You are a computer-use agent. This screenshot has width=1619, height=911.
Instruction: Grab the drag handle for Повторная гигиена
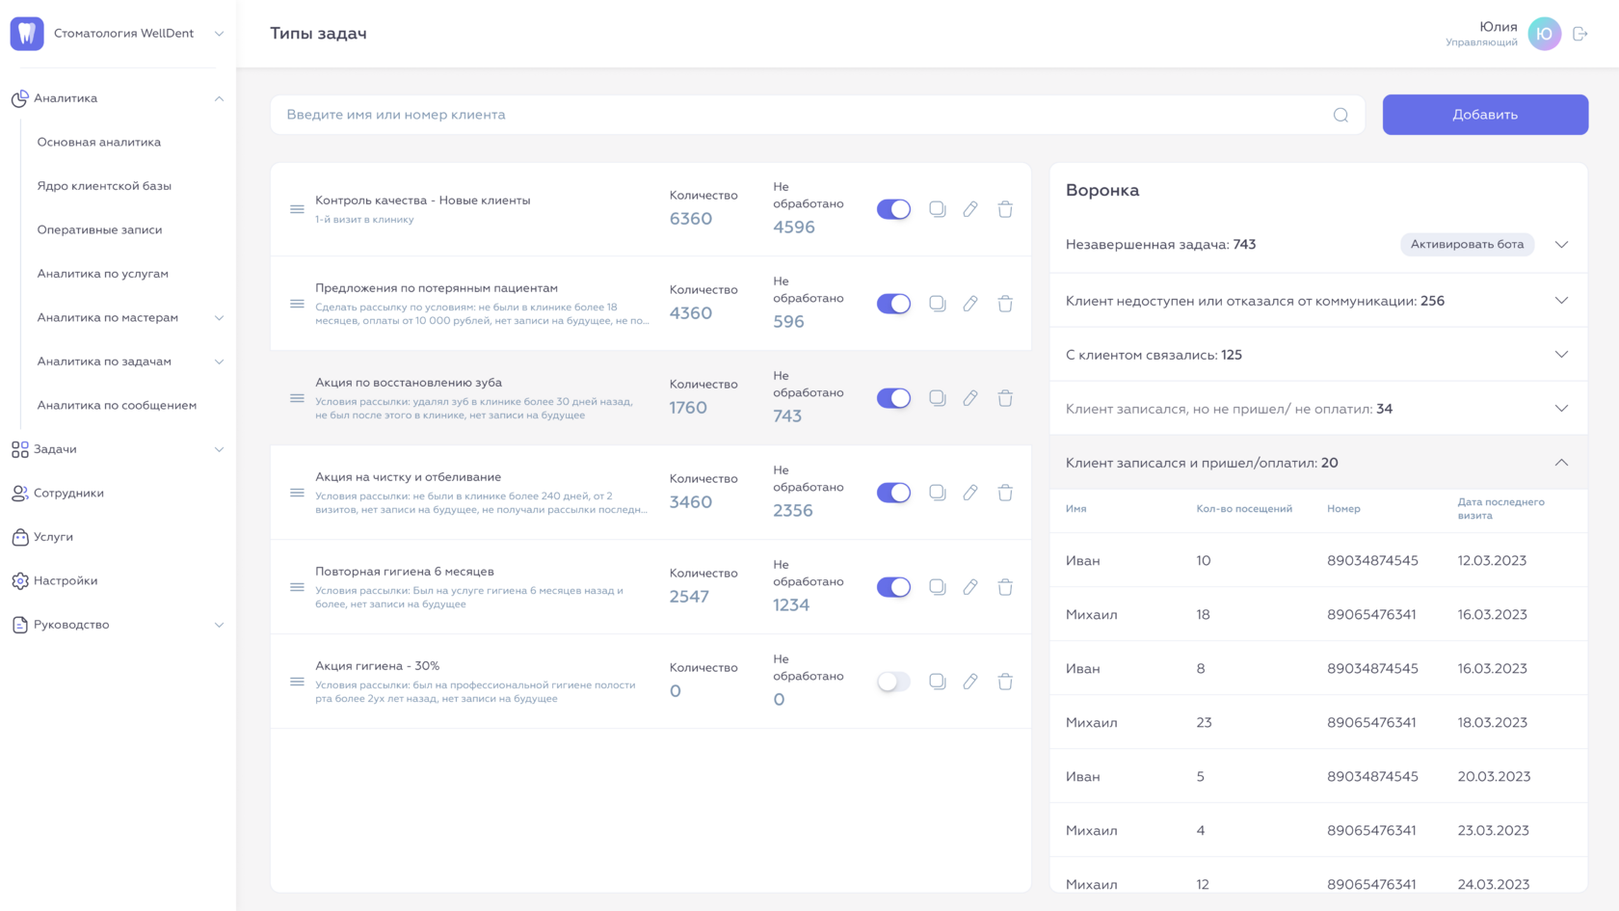pos(297,587)
